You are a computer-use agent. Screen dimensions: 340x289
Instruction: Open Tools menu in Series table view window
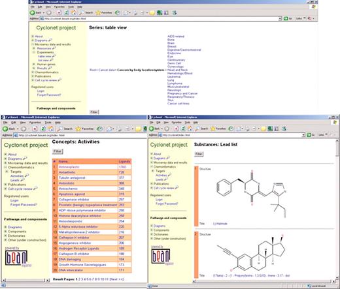pyautogui.click(x=71, y=7)
